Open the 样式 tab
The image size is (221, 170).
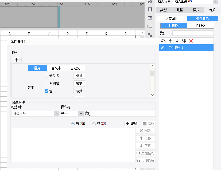(196, 10)
